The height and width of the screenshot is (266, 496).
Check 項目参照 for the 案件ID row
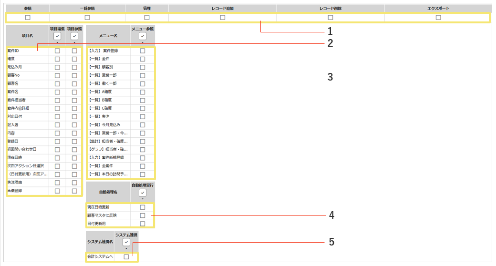[x=74, y=51]
